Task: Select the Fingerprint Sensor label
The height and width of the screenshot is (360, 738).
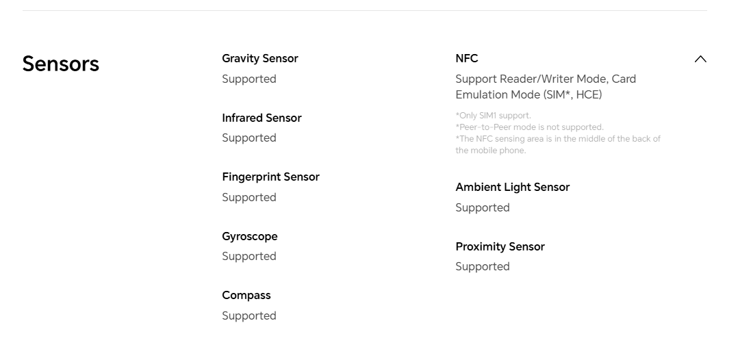Action: tap(270, 177)
